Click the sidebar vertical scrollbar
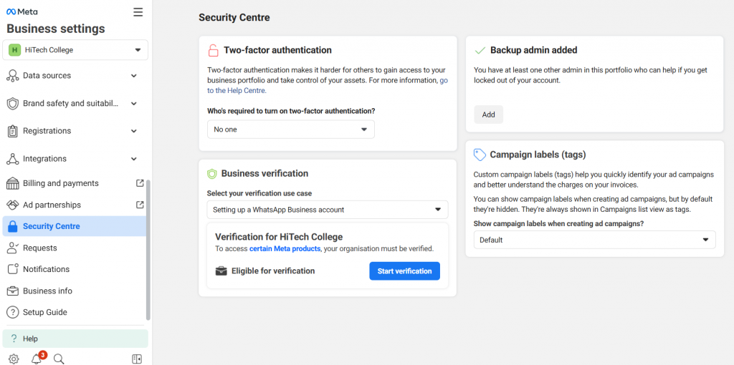The width and height of the screenshot is (734, 365). tap(148, 250)
